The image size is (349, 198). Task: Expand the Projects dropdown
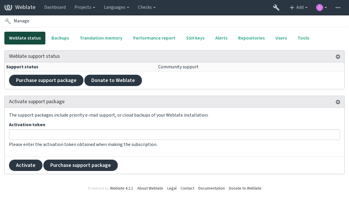[85, 7]
